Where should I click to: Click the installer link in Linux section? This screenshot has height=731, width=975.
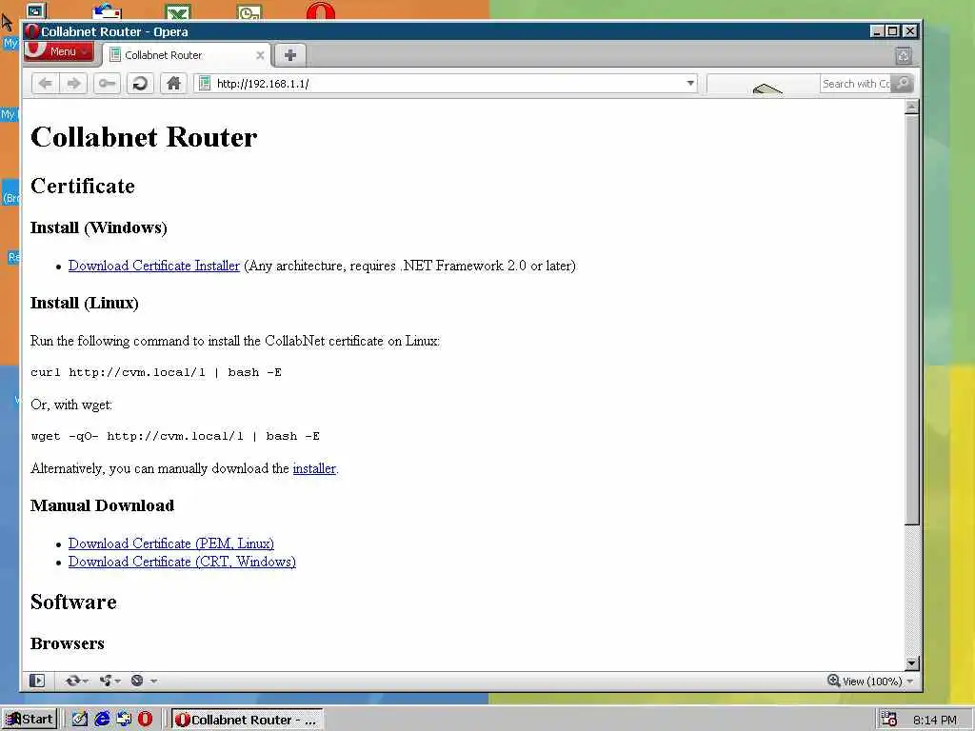[314, 468]
